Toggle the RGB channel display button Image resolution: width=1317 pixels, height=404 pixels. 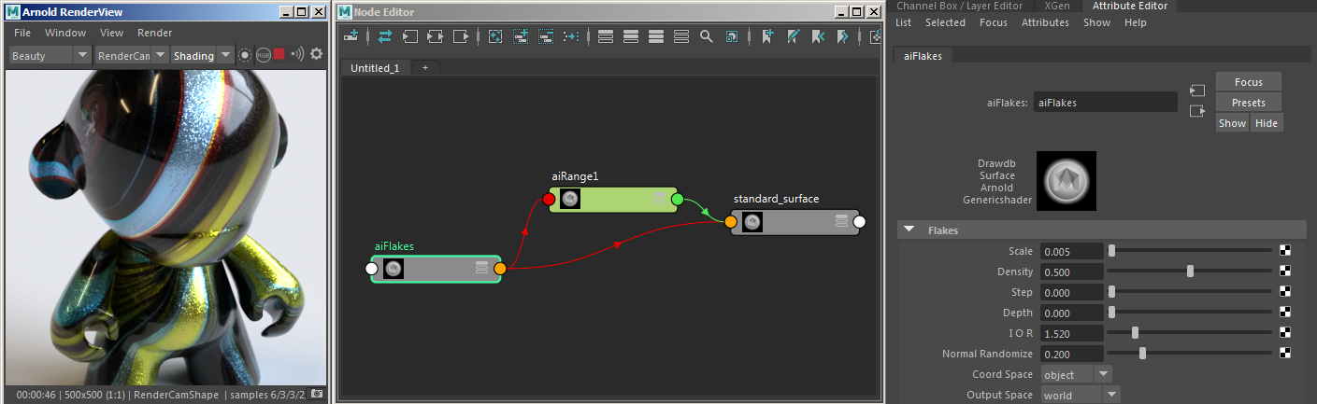(264, 55)
